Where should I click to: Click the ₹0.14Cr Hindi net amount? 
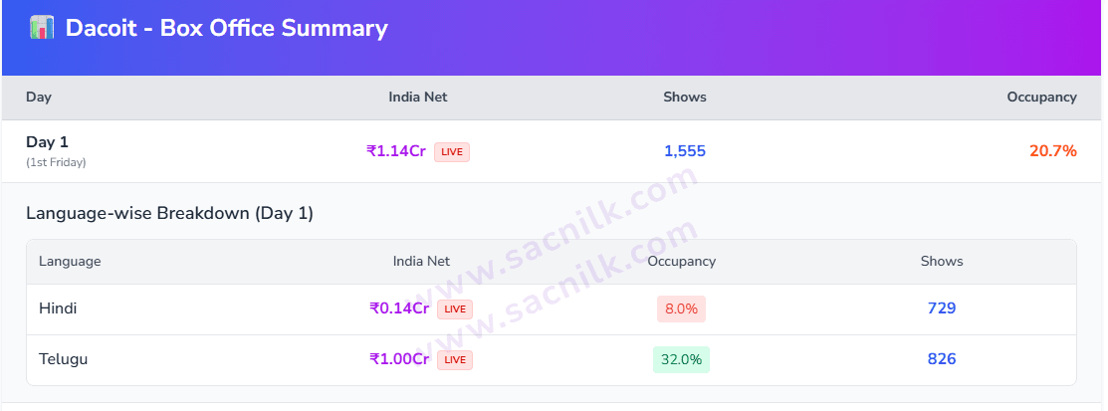[399, 308]
